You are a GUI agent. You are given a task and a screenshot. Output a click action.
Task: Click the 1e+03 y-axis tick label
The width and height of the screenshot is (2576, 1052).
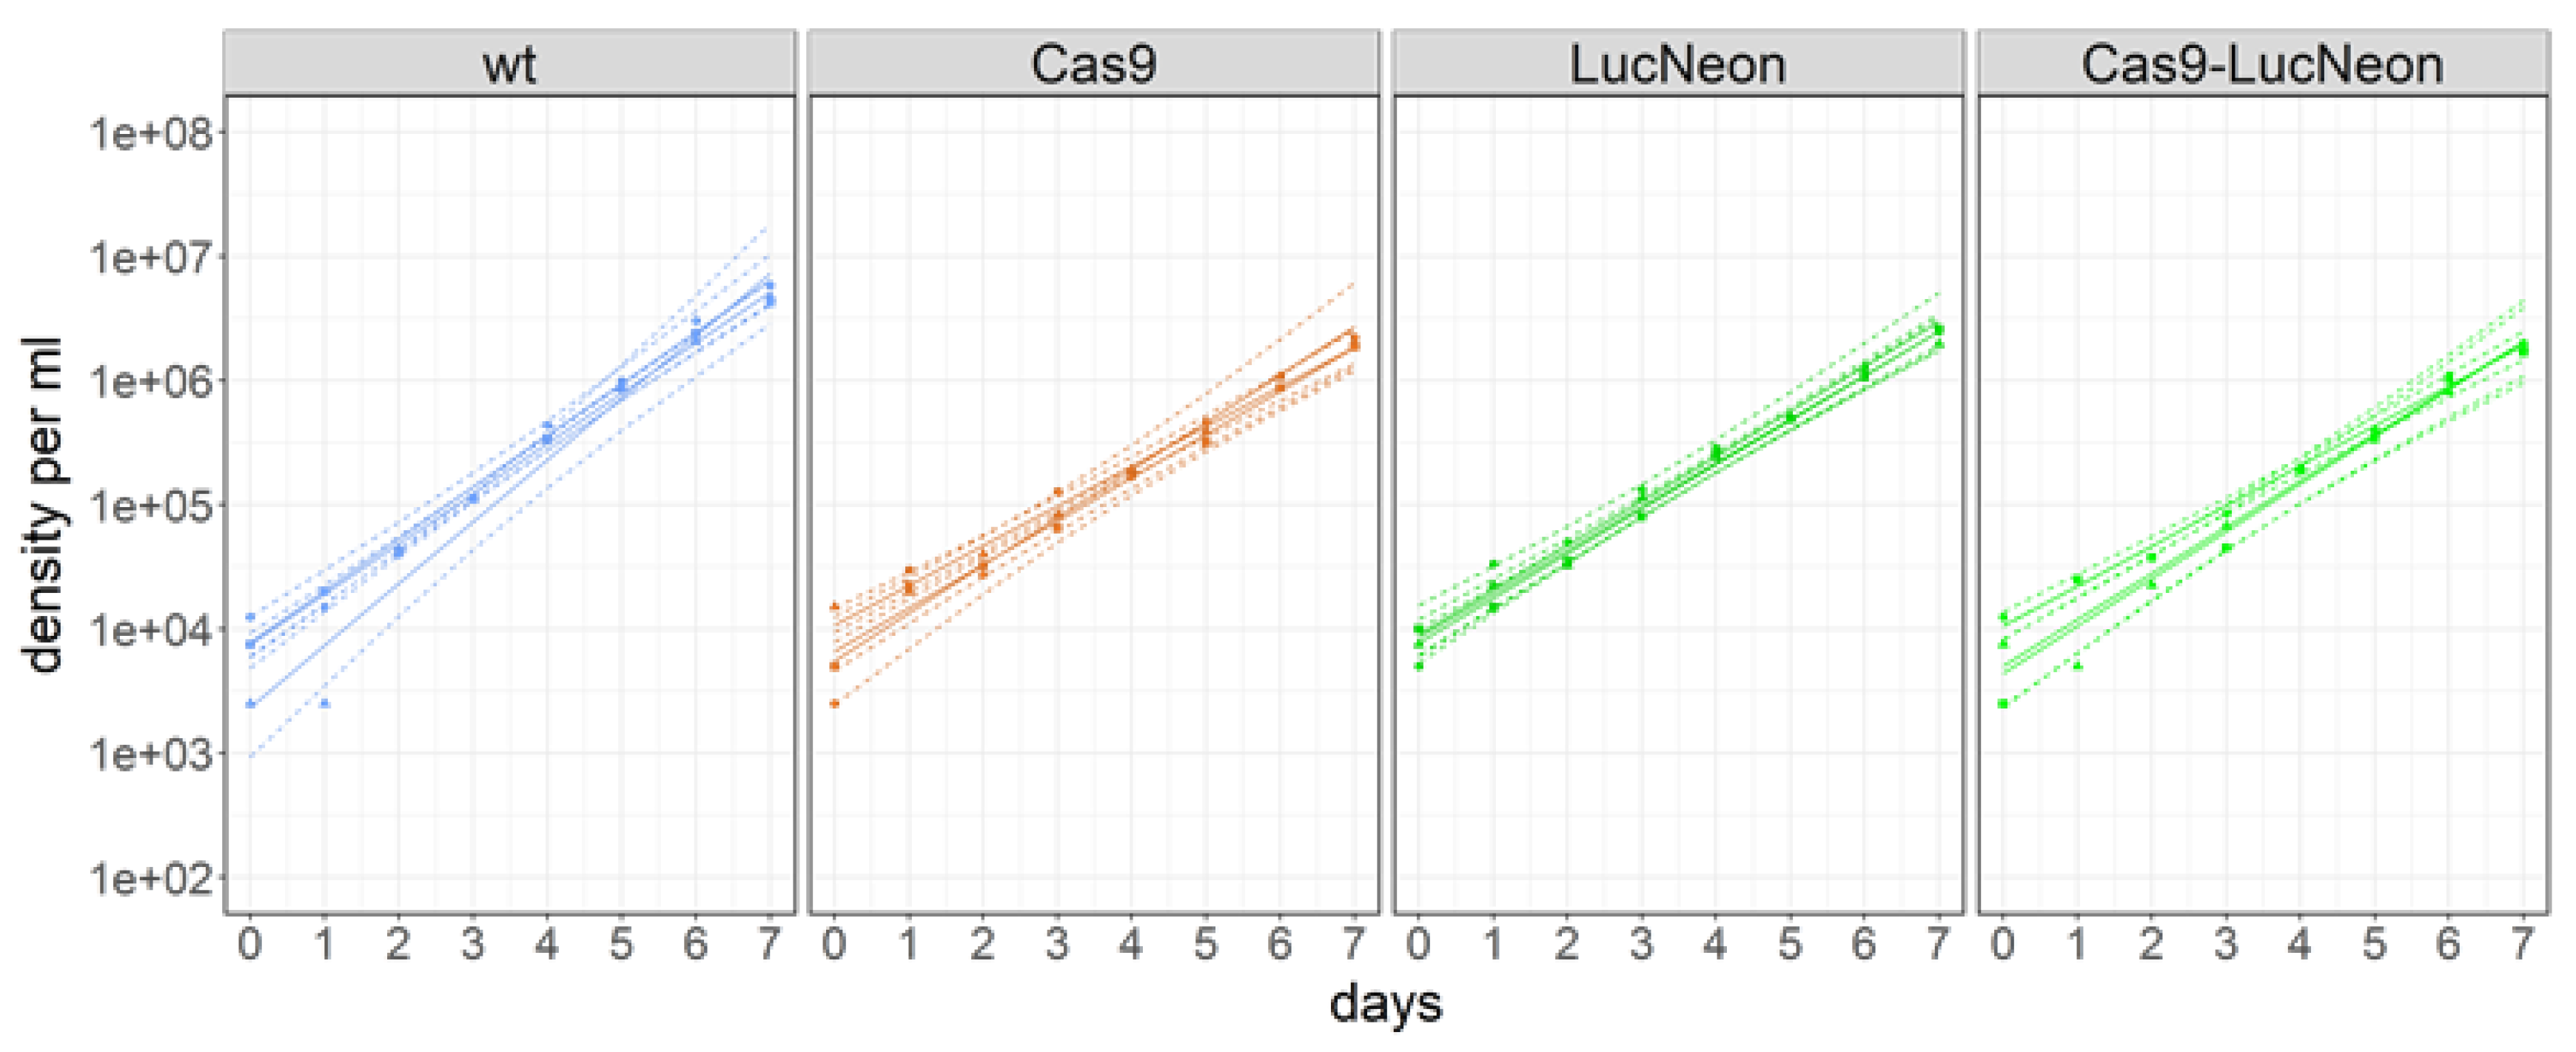152,754
